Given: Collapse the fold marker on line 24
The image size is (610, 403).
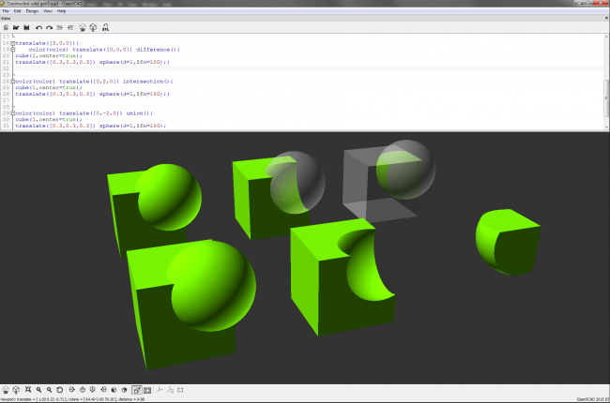Looking at the screenshot, I should pos(13,82).
